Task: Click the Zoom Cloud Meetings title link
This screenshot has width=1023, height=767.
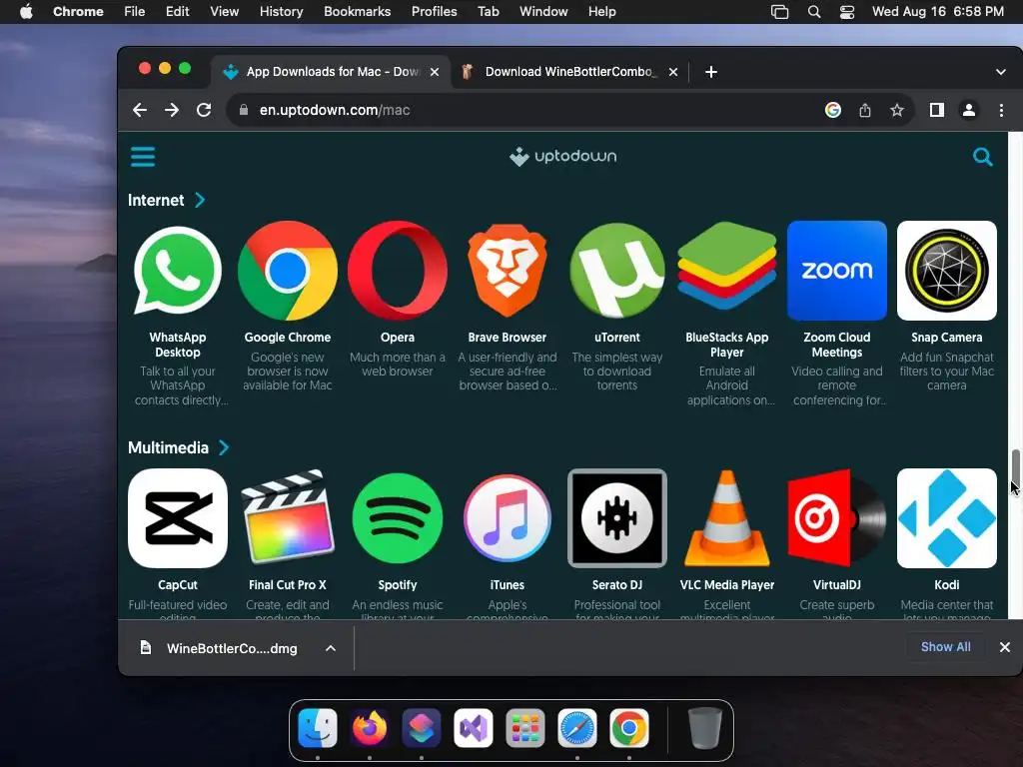Action: click(837, 345)
